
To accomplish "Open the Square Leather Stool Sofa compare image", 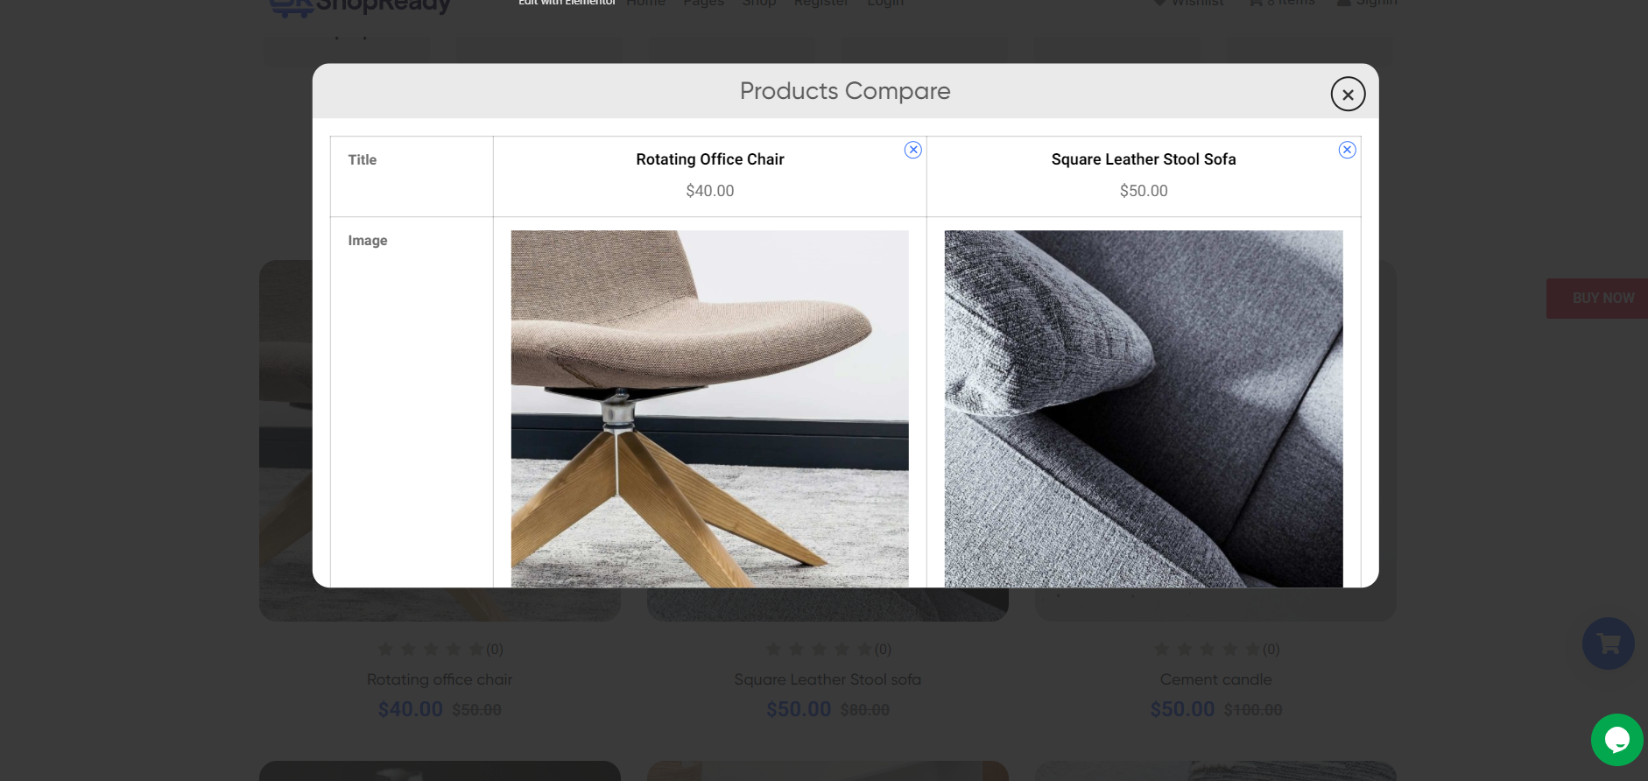I will [x=1143, y=408].
